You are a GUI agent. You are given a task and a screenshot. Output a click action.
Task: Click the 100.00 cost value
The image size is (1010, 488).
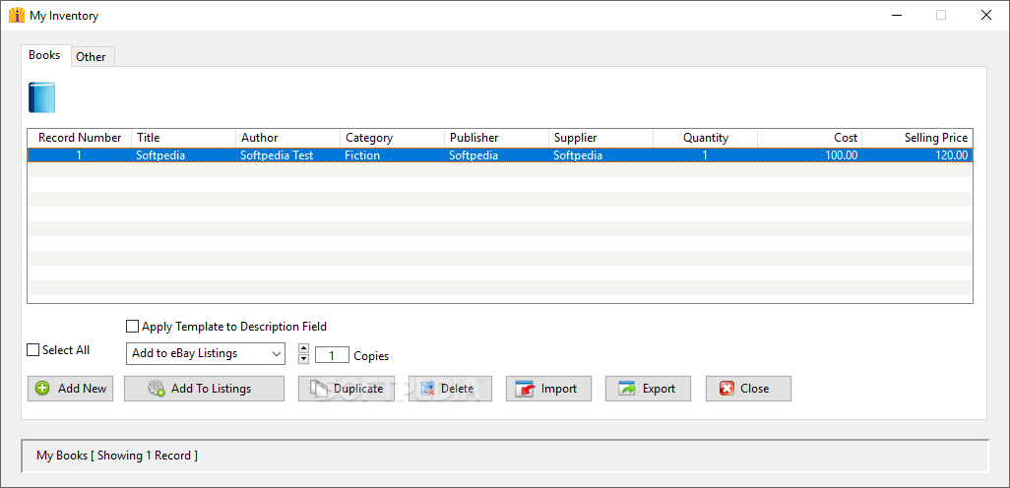840,155
